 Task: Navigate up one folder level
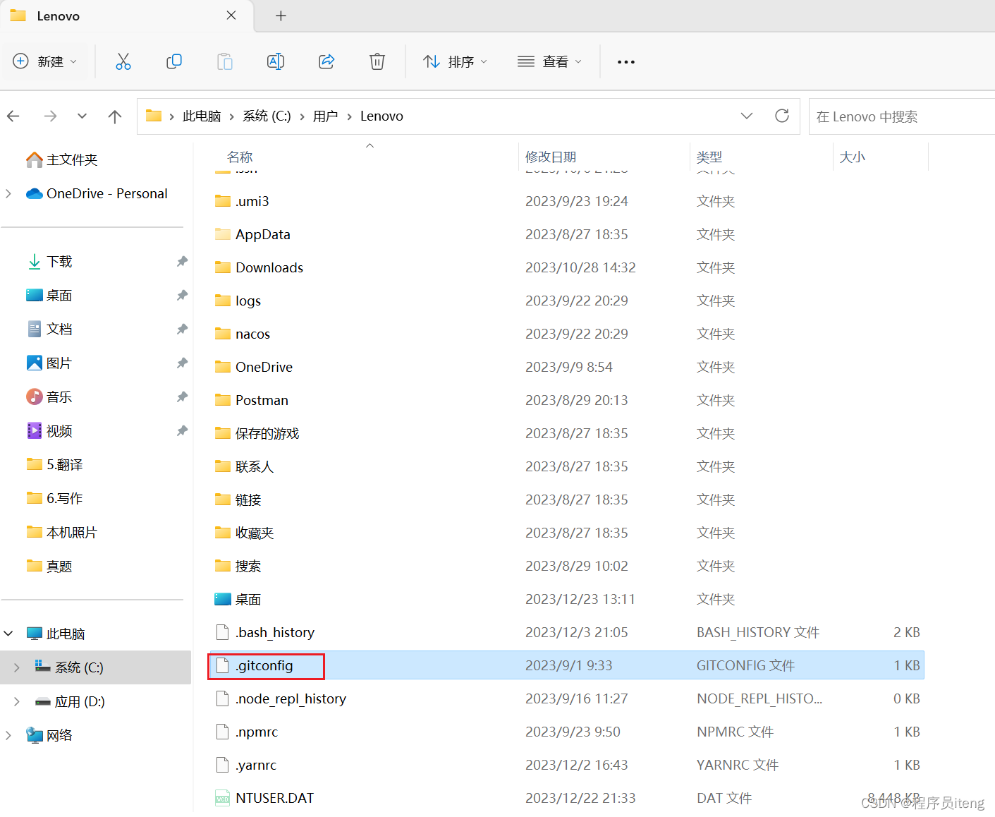point(115,116)
